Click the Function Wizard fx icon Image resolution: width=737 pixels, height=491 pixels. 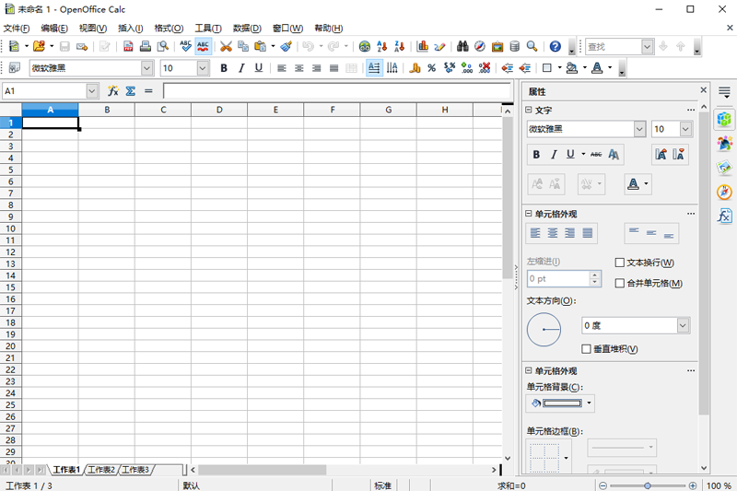click(112, 90)
